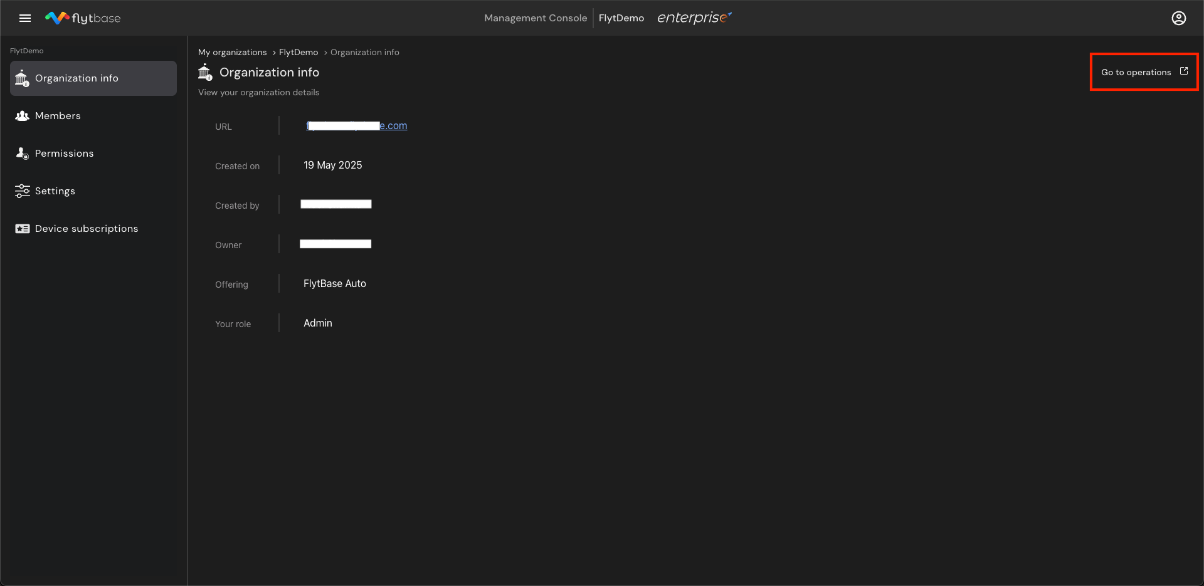Click the Offering label
This screenshot has height=586, width=1204.
231,285
